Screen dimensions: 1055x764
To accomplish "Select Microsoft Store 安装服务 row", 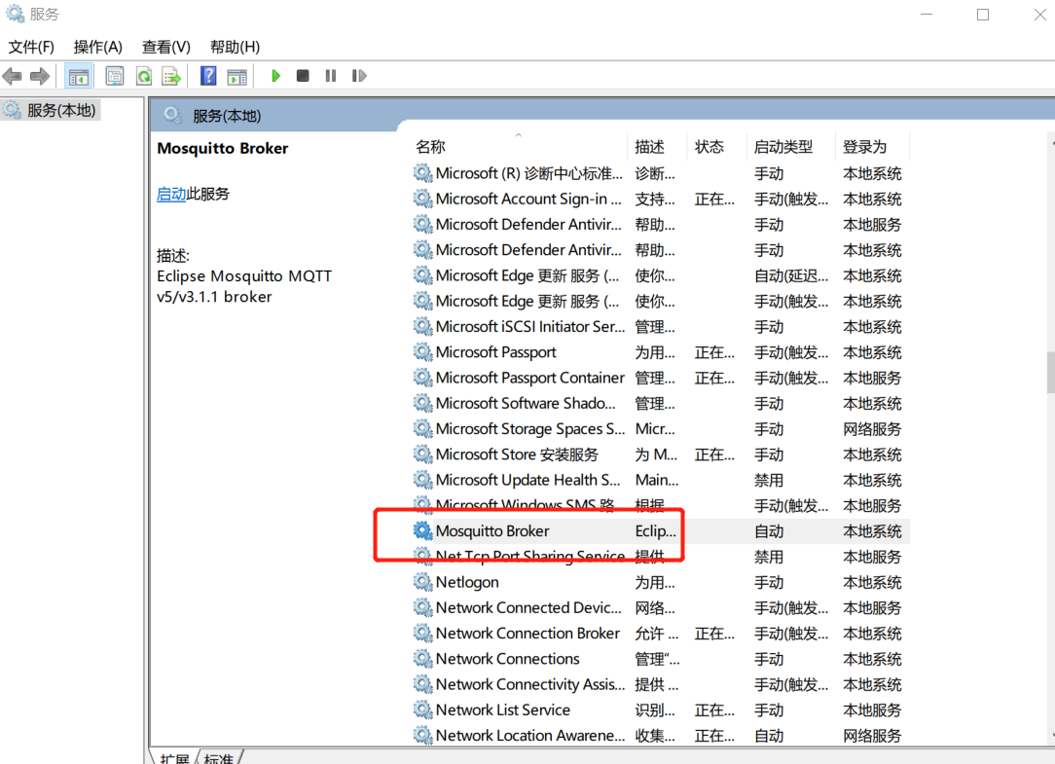I will [661, 455].
